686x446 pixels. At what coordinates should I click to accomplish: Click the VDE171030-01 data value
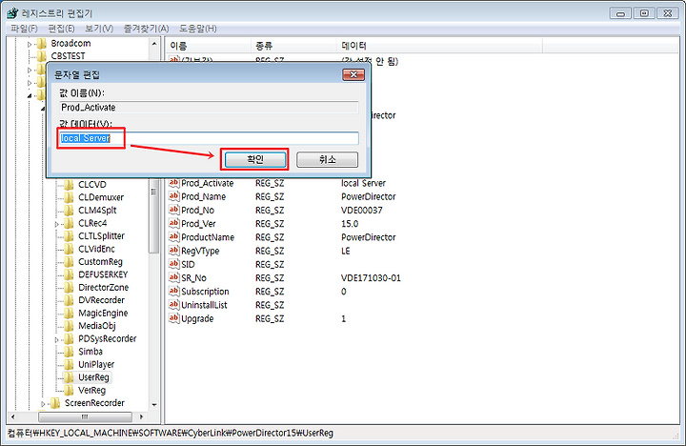371,278
